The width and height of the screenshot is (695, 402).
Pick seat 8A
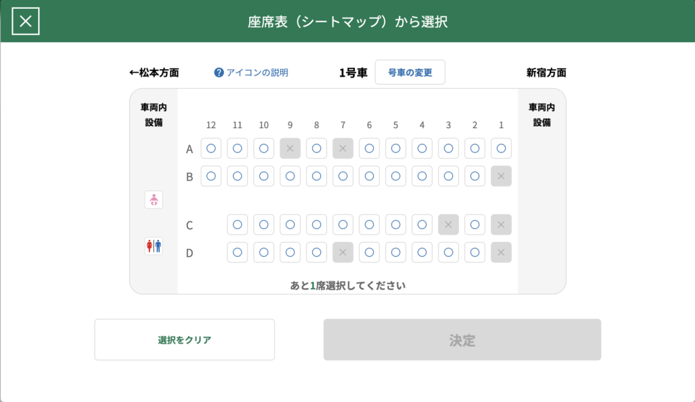pyautogui.click(x=316, y=148)
